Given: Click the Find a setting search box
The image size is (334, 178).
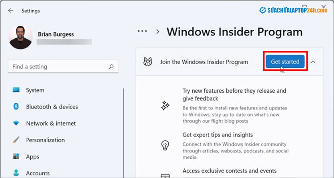Looking at the screenshot, I should coord(58,67).
